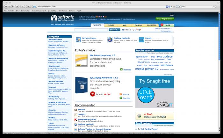Click the orange Buy now cart icon
This screenshot has height=138, width=223.
click(x=121, y=94)
